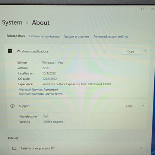
Task: Click the '10/3/2023' installed date
Action: (x=49, y=73)
